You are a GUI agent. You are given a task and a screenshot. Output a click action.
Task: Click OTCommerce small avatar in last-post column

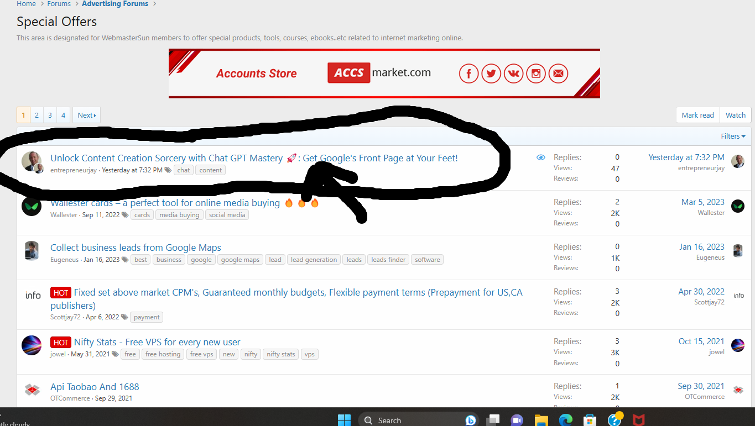point(738,390)
